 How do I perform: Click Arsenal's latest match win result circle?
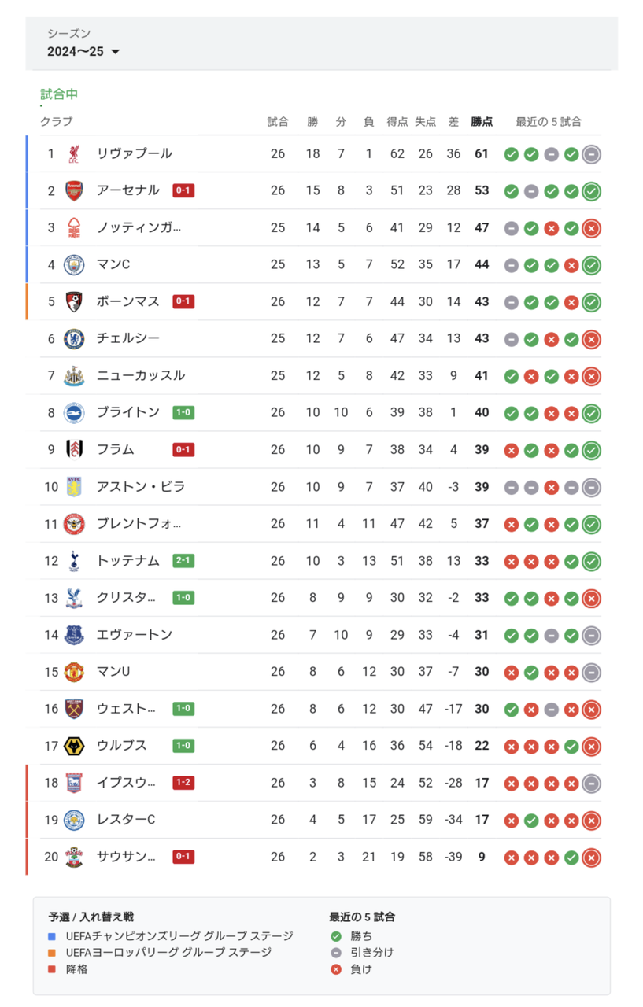coord(591,191)
